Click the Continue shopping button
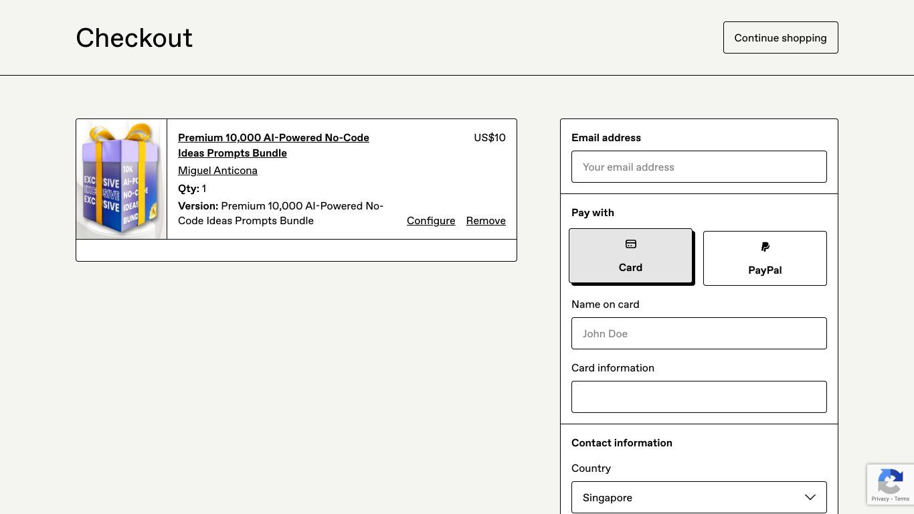Image resolution: width=914 pixels, height=514 pixels. 780,37
